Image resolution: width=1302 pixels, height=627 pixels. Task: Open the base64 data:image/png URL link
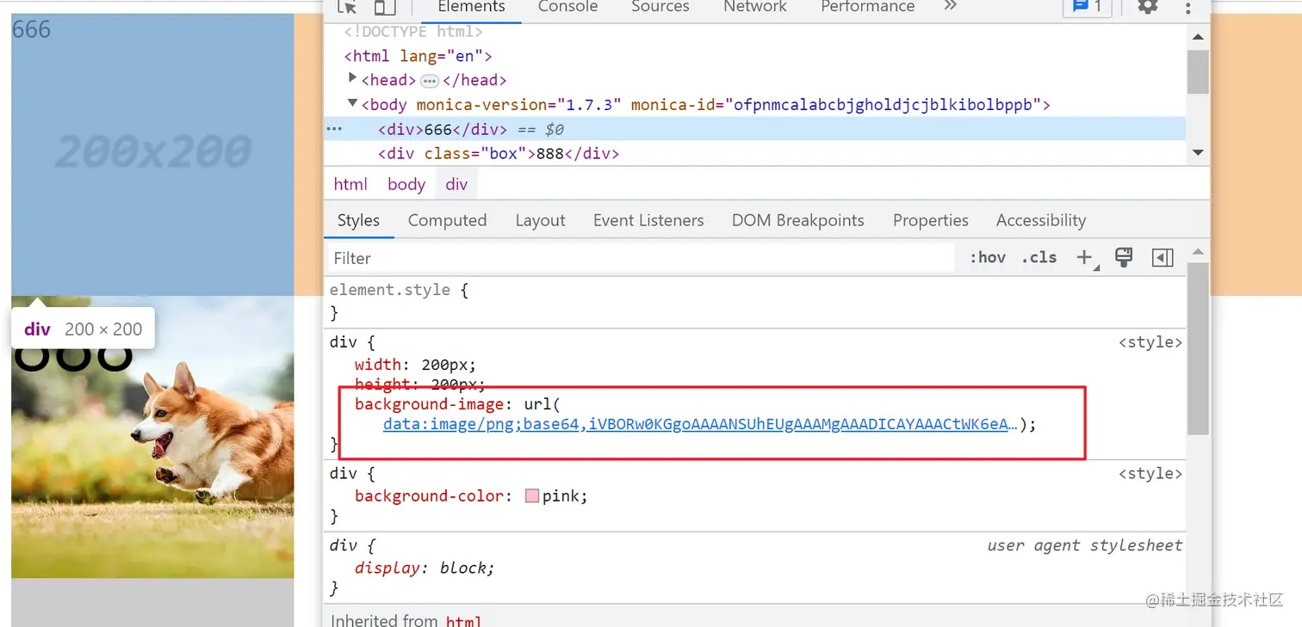click(701, 424)
